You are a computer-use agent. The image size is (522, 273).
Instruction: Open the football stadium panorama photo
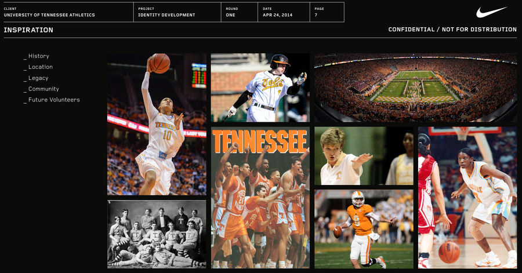[416, 88]
